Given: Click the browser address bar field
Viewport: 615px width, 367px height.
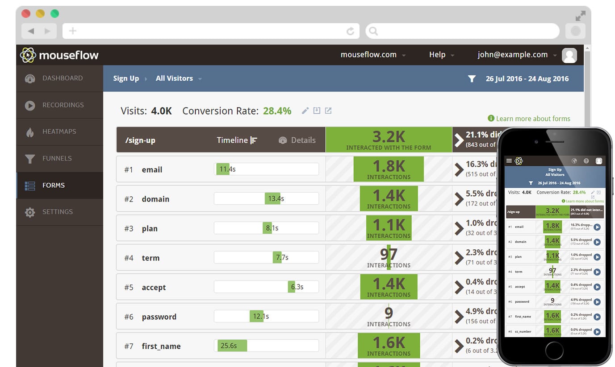Looking at the screenshot, I should (x=211, y=31).
